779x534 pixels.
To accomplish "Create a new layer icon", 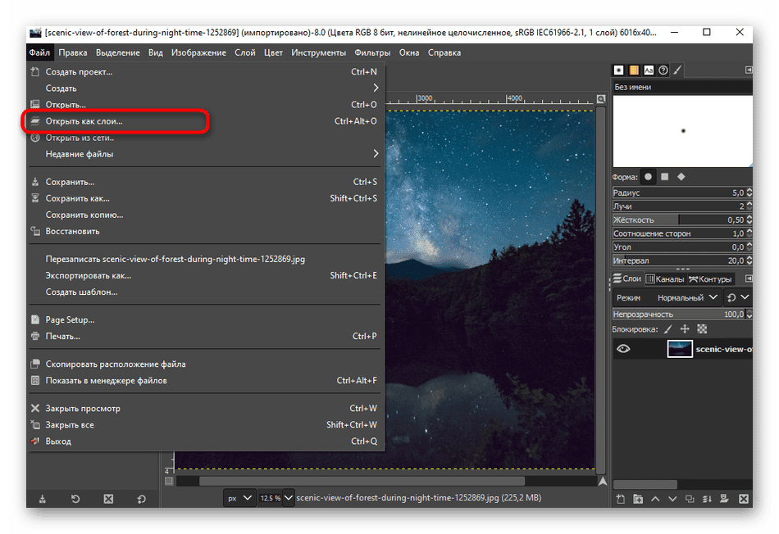I will (x=621, y=499).
